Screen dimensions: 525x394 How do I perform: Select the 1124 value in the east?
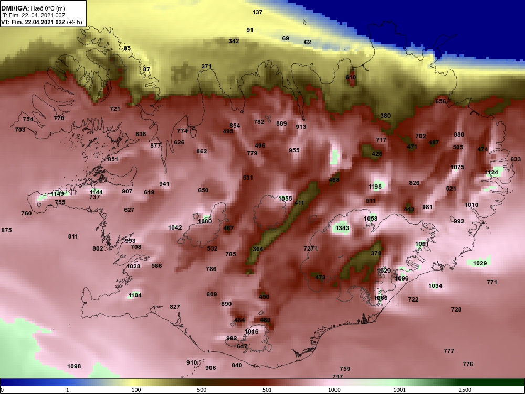click(492, 172)
